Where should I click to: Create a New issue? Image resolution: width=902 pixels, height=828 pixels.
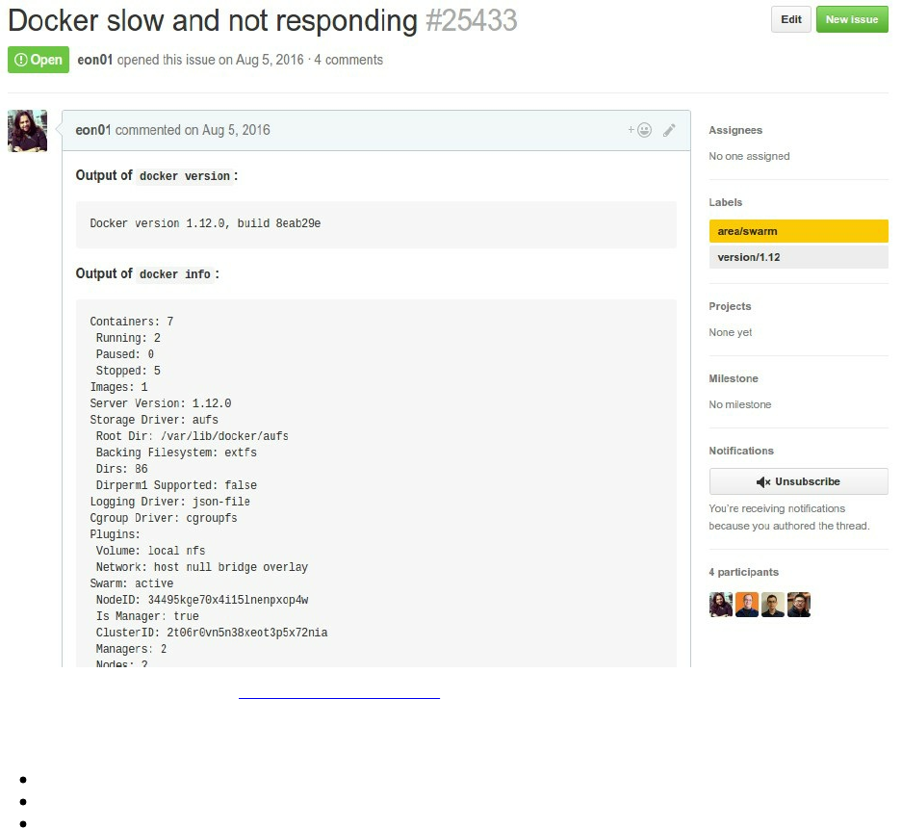(852, 19)
